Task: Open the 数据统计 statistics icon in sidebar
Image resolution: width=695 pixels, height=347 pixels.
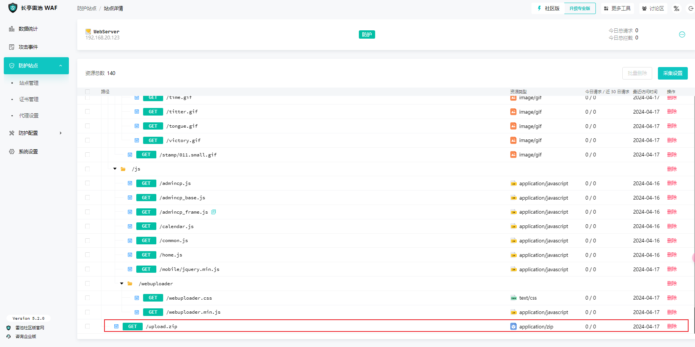Action: 12,29
